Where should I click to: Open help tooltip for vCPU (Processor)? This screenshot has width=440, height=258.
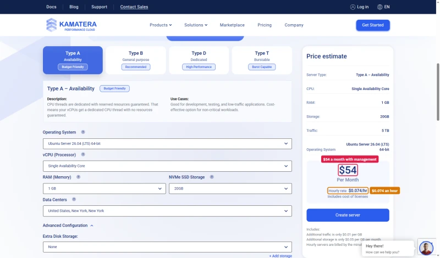point(83,154)
